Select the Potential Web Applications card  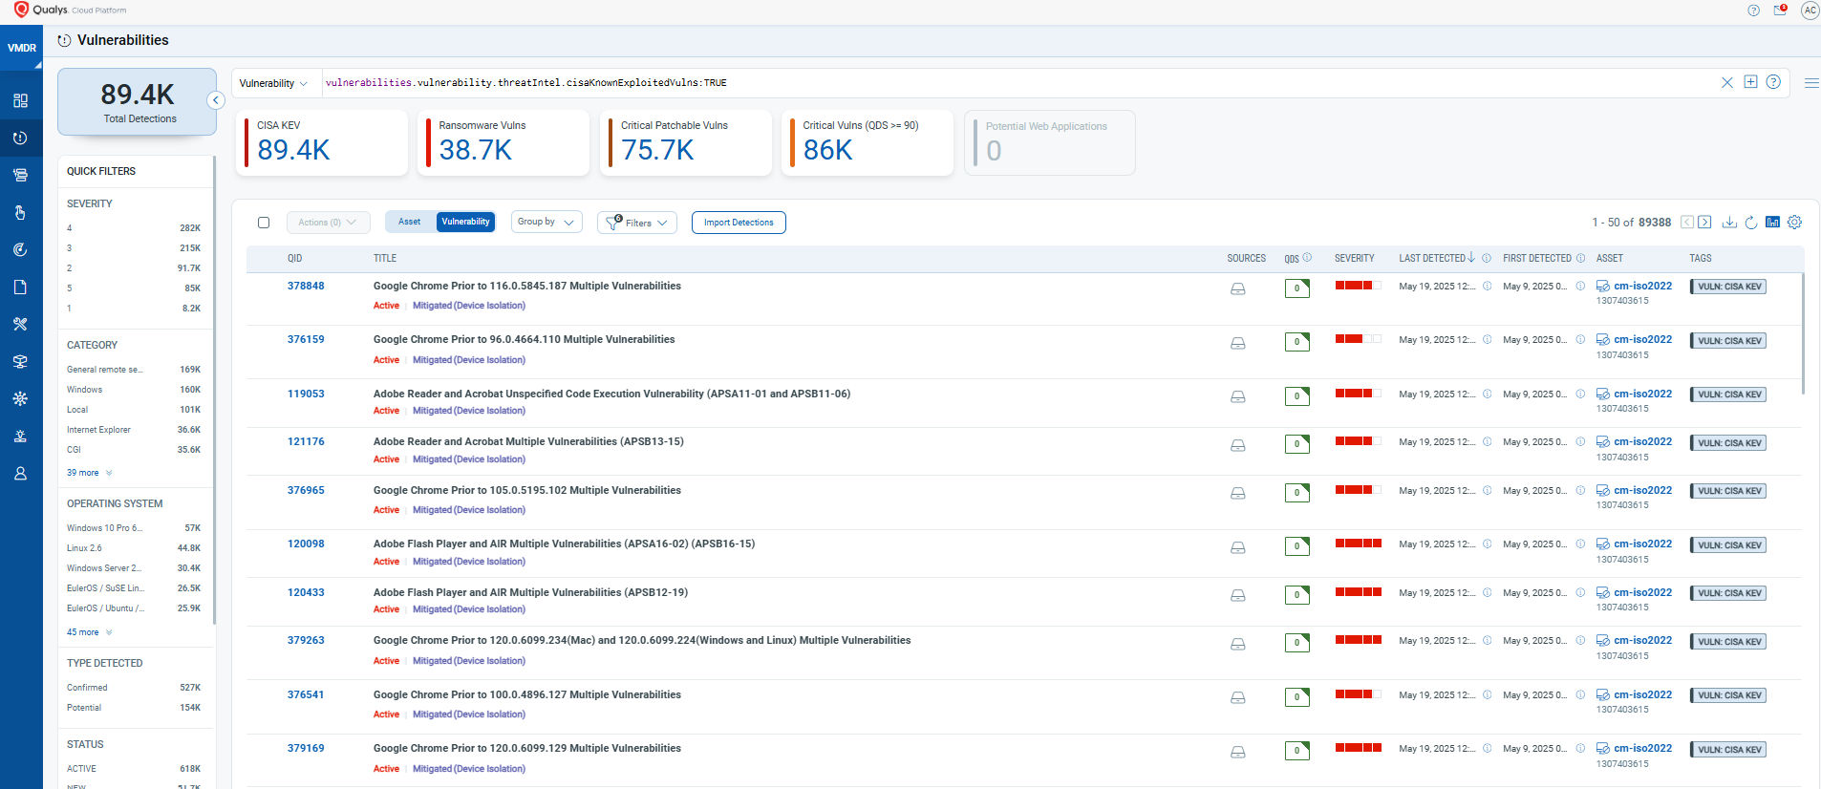pyautogui.click(x=1050, y=142)
